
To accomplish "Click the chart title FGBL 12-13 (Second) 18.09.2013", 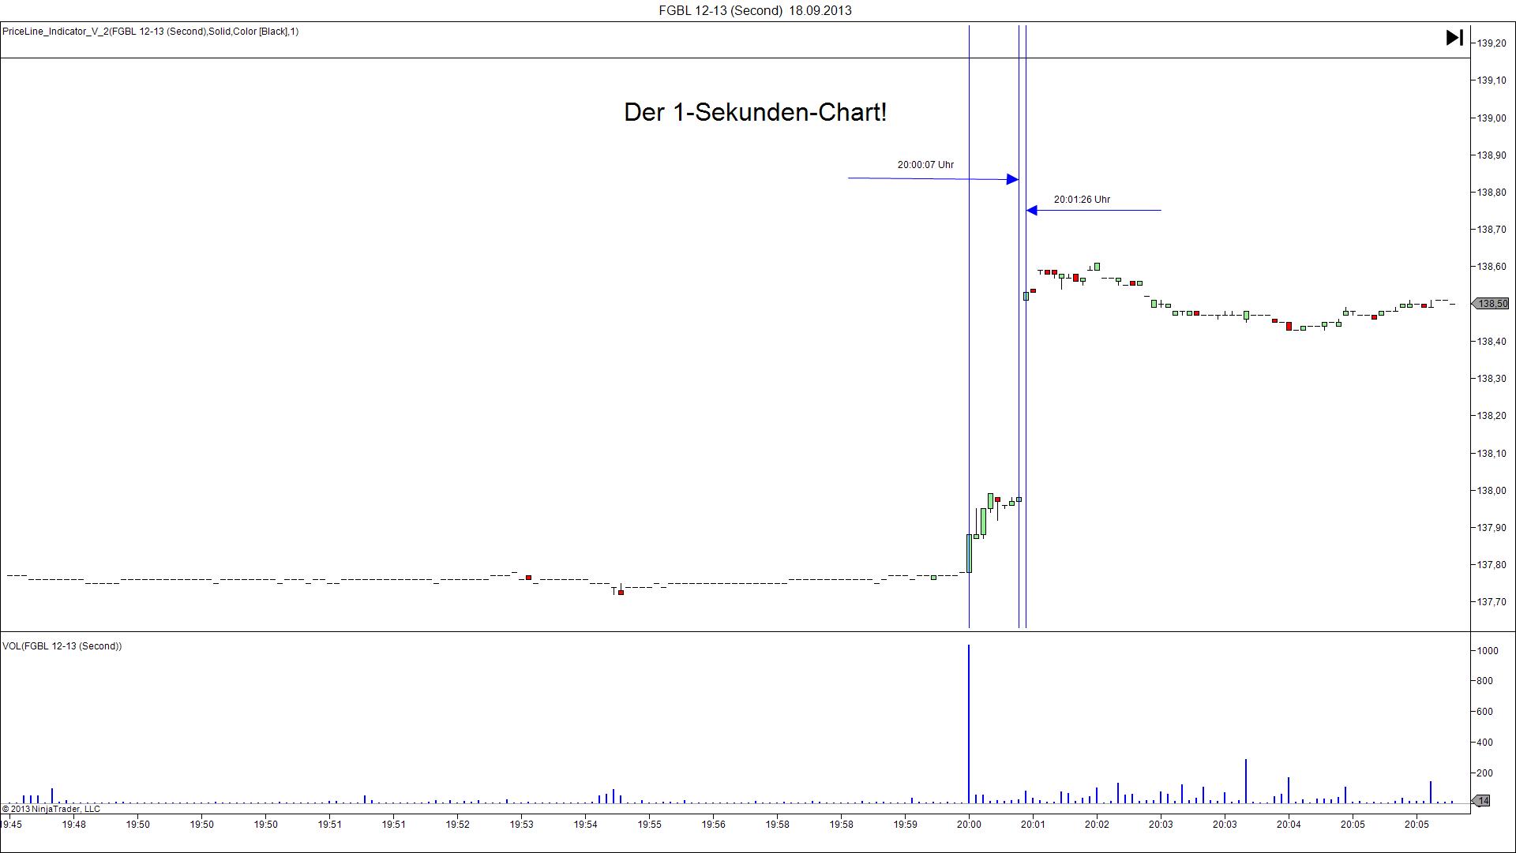I will (755, 10).
